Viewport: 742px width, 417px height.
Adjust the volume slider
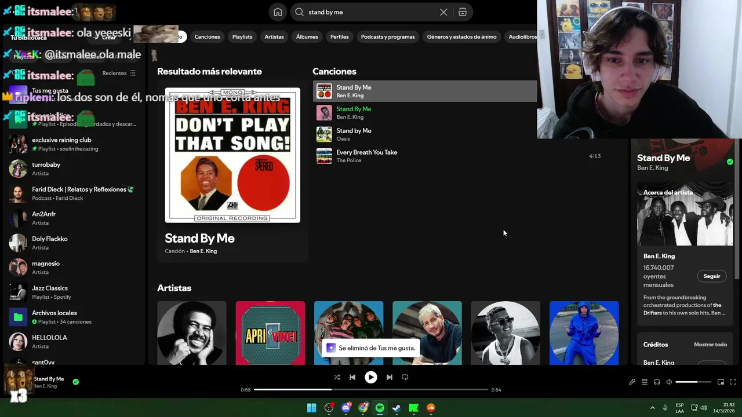pyautogui.click(x=693, y=382)
